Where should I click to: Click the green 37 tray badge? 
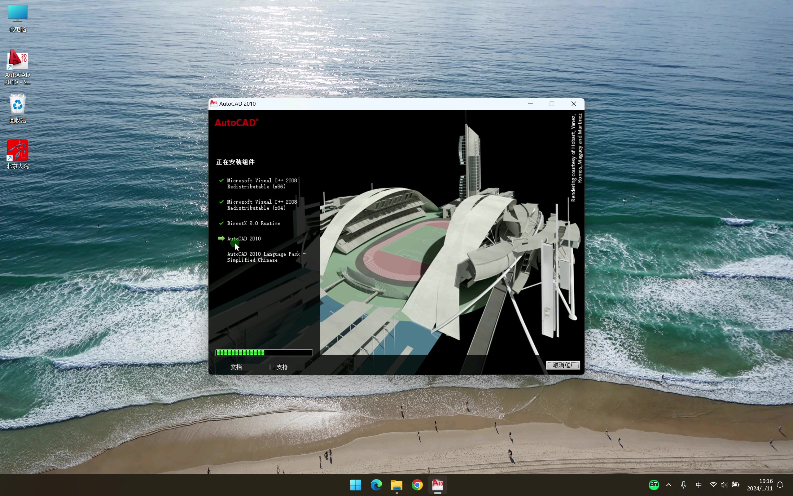tap(654, 485)
